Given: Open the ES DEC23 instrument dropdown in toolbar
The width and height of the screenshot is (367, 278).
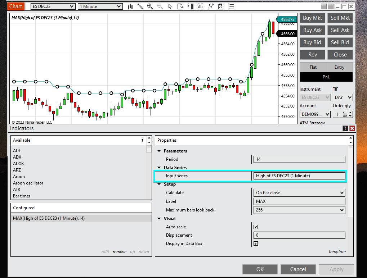Looking at the screenshot, I should click(53, 6).
